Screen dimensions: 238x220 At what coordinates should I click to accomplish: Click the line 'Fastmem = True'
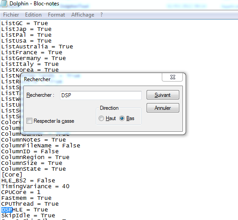[26, 198]
